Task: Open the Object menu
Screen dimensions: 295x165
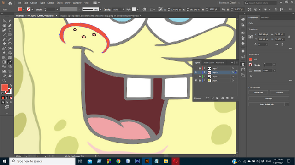Action: click(x=34, y=3)
